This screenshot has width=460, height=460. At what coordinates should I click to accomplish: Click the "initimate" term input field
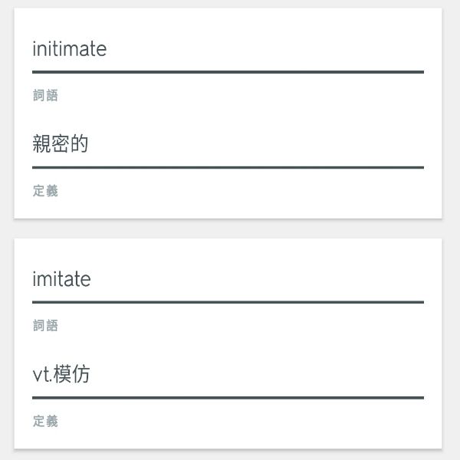(x=227, y=50)
